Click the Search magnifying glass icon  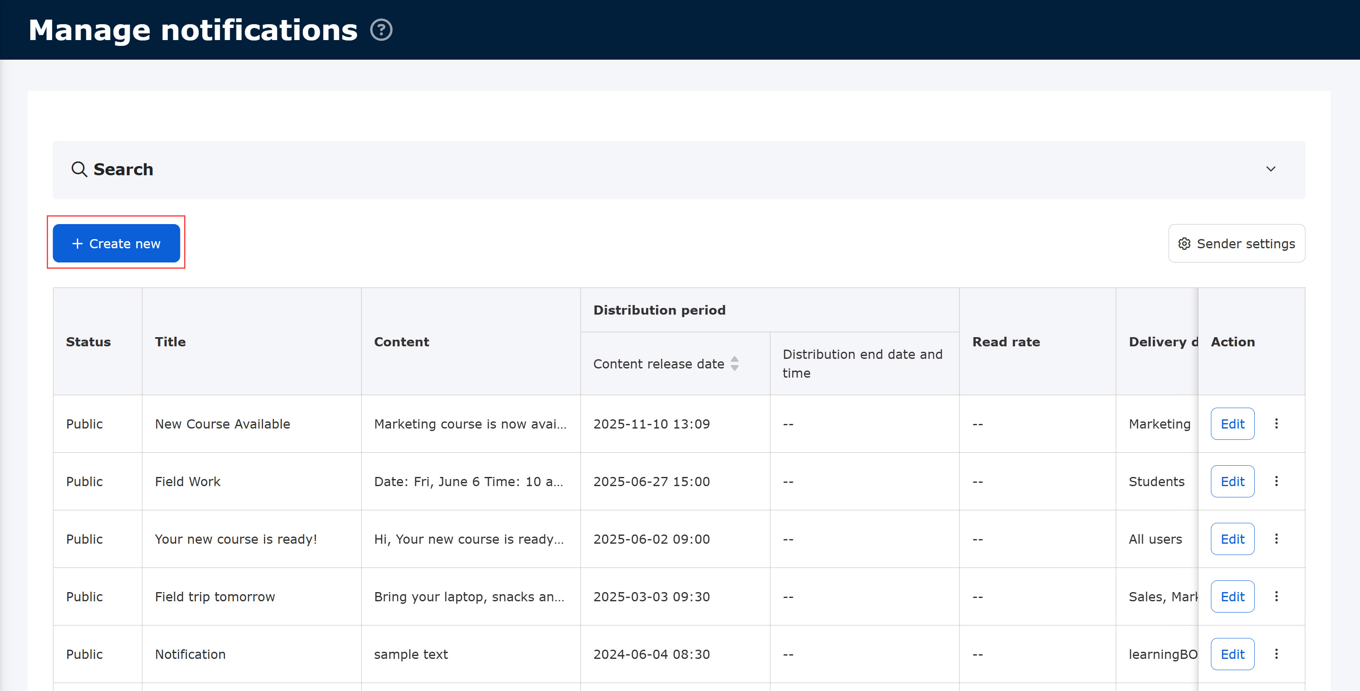tap(79, 169)
